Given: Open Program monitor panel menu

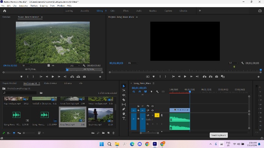Looking at the screenshot, I should [137, 17].
